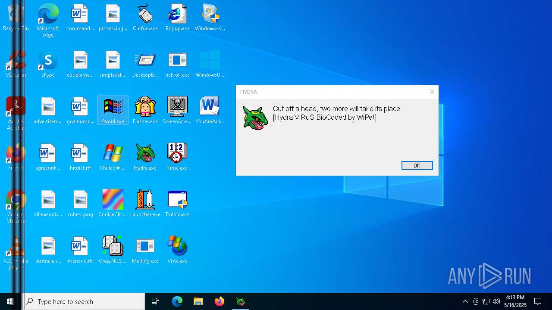Click the Hydra dragon image in the dialog
The image size is (552, 310).
pos(255,118)
